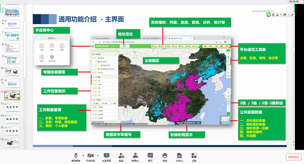This screenshot has width=304, height=164.
Task: Select slide 10 thumbnail in the panel
Action: (x=12, y=72)
